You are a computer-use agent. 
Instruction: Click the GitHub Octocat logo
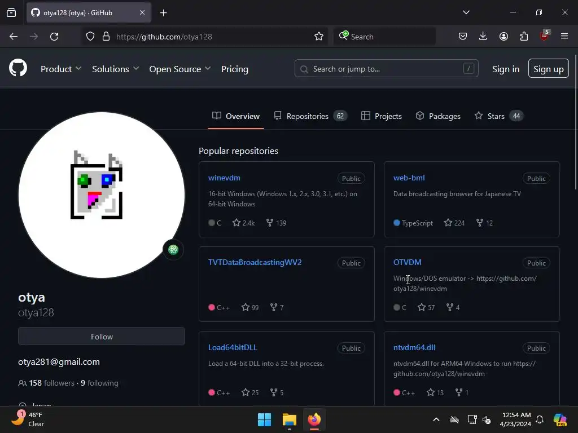(x=17, y=68)
